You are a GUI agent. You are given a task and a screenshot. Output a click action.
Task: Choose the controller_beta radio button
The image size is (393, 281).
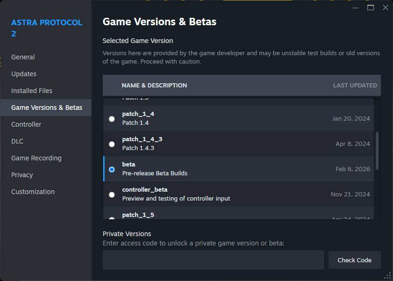click(112, 195)
